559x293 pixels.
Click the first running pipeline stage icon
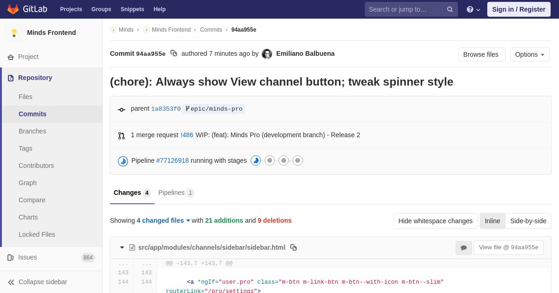pyautogui.click(x=256, y=160)
